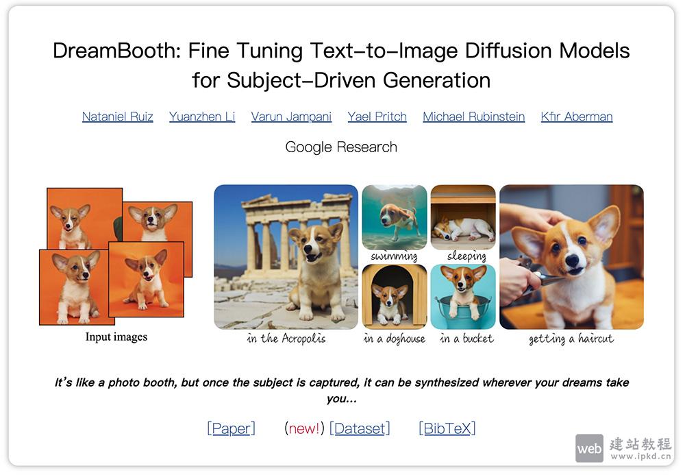Click the corgi in the Acropolis image
This screenshot has height=475, width=685.
click(x=286, y=257)
